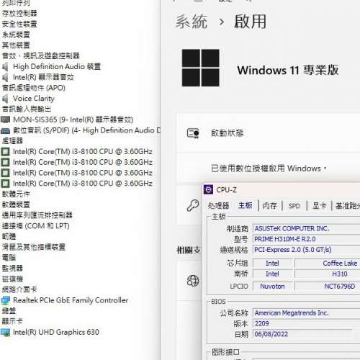Expand the 滑鼠及其他指標裝置 category
This screenshot has height=360, width=360.
pos(34,247)
